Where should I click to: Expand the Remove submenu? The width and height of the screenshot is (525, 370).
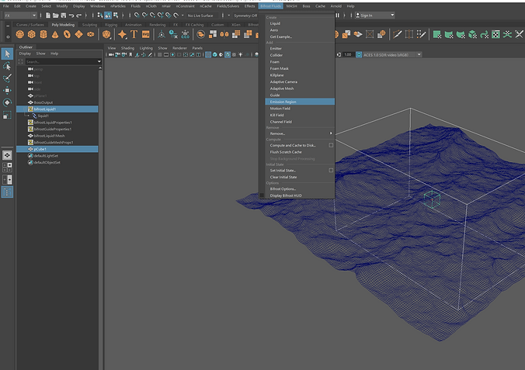click(x=300, y=133)
